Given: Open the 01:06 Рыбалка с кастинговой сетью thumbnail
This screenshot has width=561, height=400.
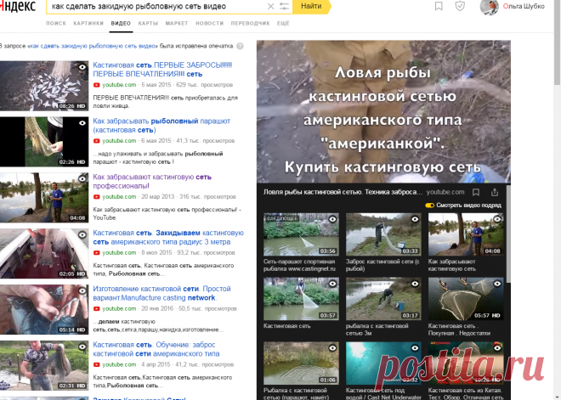Looking at the screenshot, I should pos(301,363).
